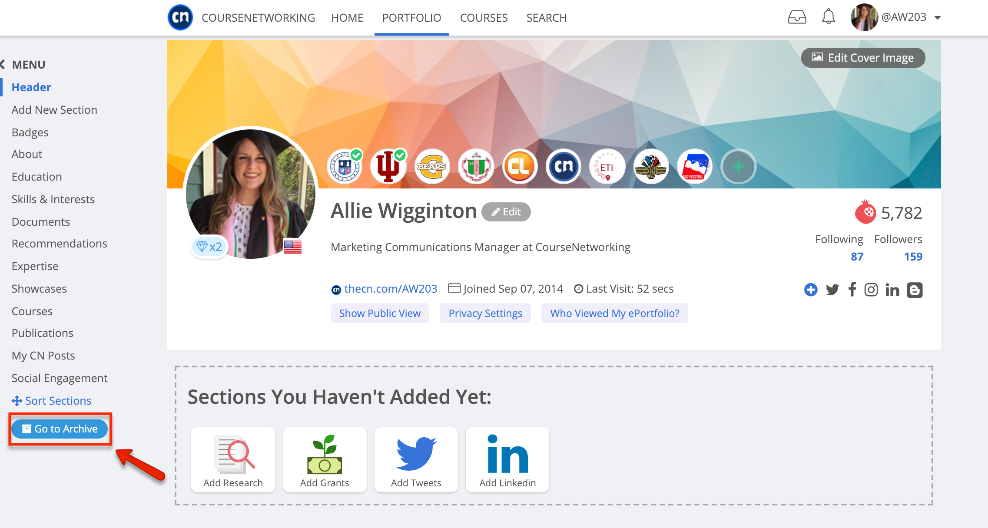Click the diamond x2 indicator

(x=209, y=247)
